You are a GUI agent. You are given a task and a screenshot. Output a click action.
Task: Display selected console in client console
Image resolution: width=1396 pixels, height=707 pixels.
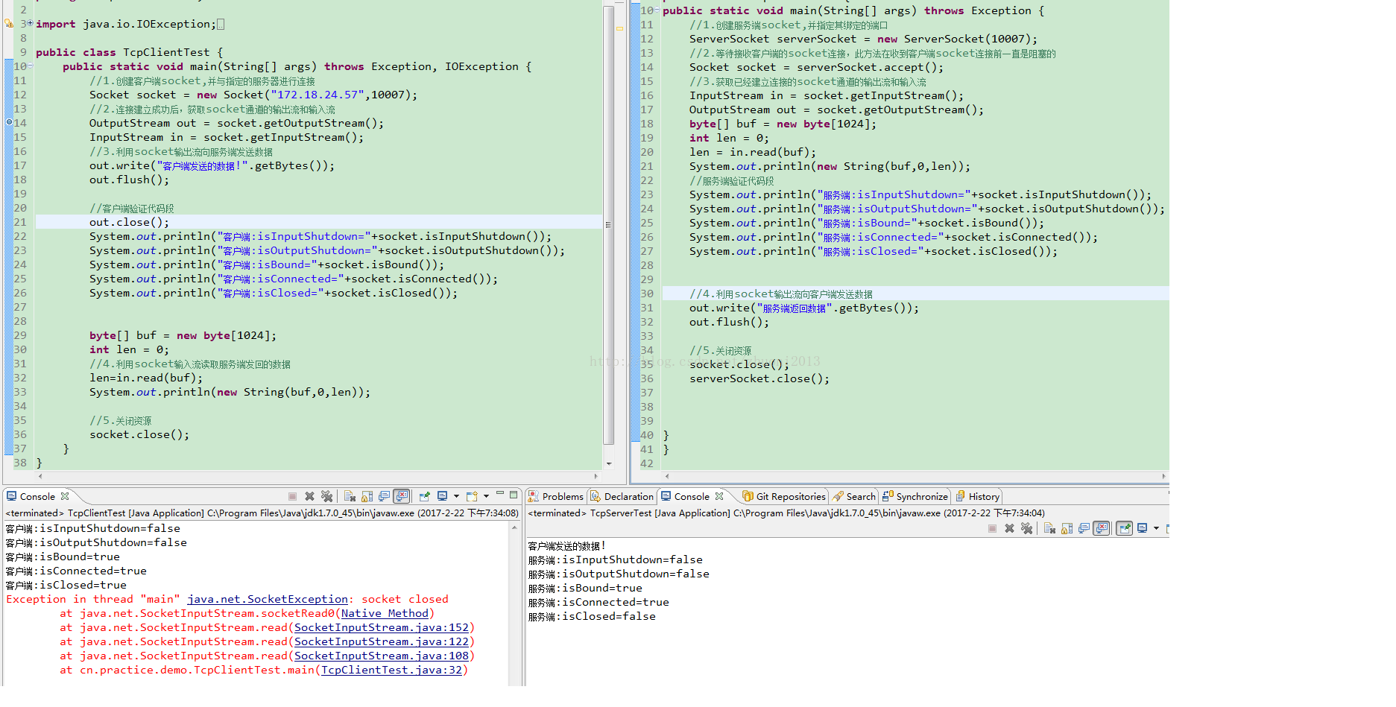[x=443, y=496]
